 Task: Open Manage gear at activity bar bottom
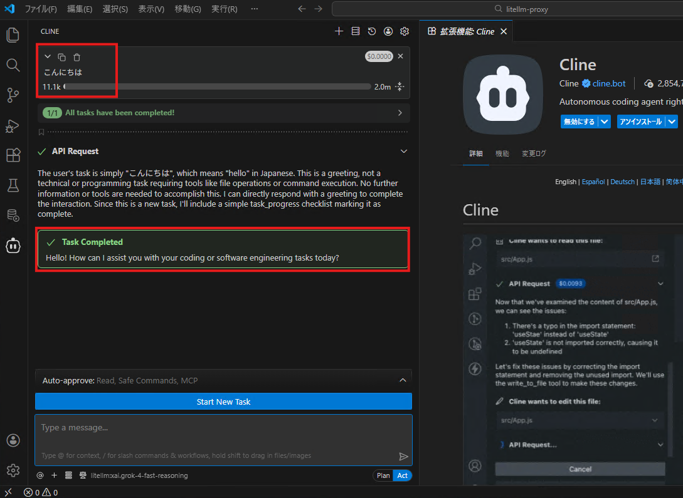(x=13, y=470)
